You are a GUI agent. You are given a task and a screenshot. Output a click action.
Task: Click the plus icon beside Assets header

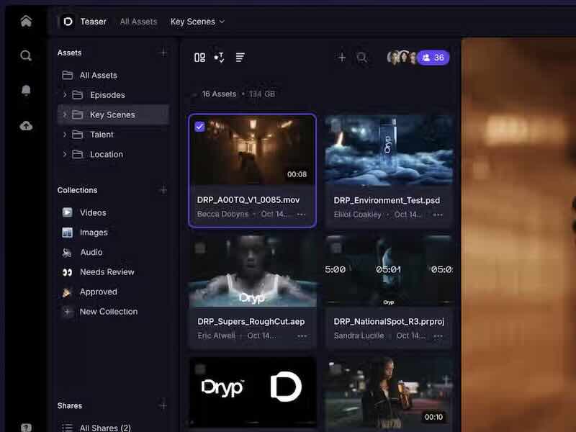coord(163,53)
